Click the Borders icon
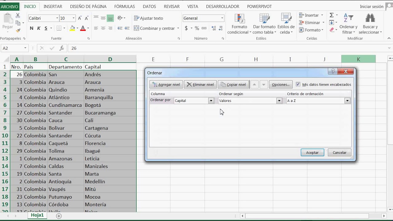This screenshot has height=221, width=393. click(58, 28)
